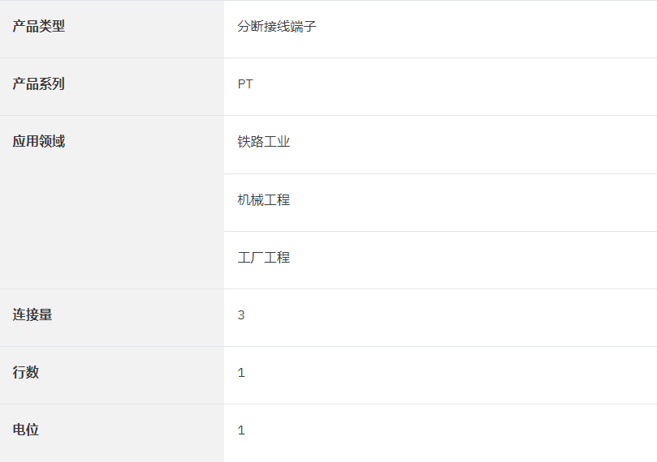Select the 工厂工程 application entry

point(264,257)
